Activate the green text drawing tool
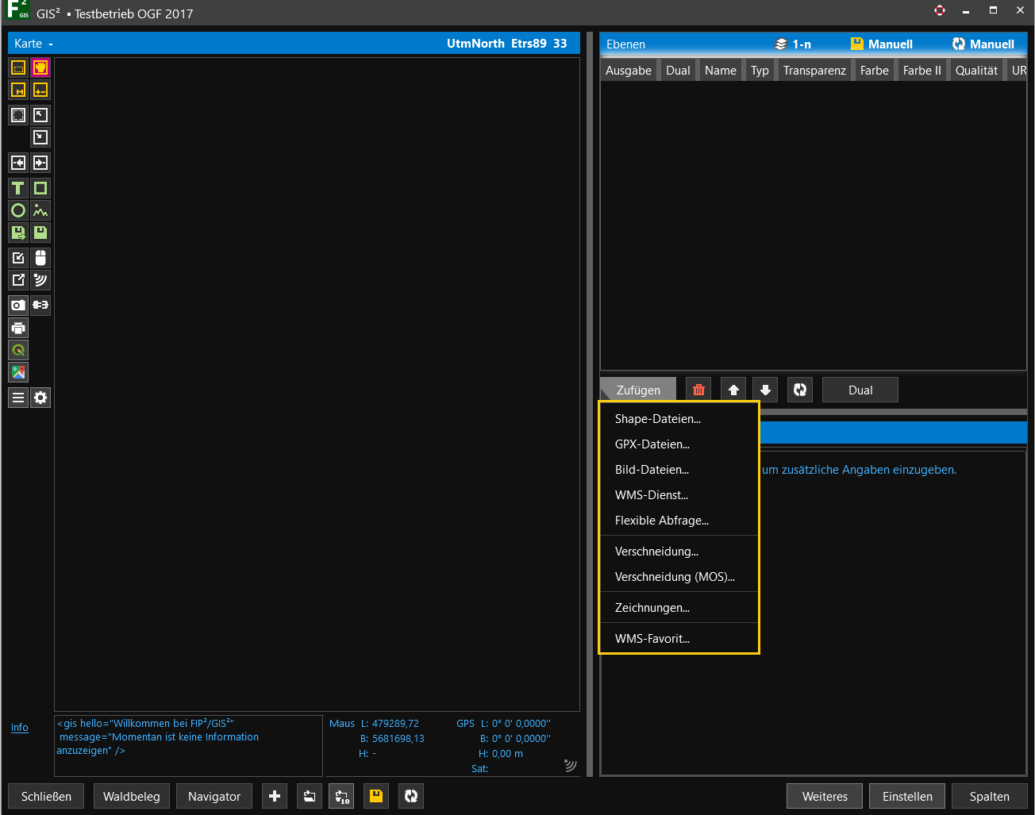 [x=18, y=188]
